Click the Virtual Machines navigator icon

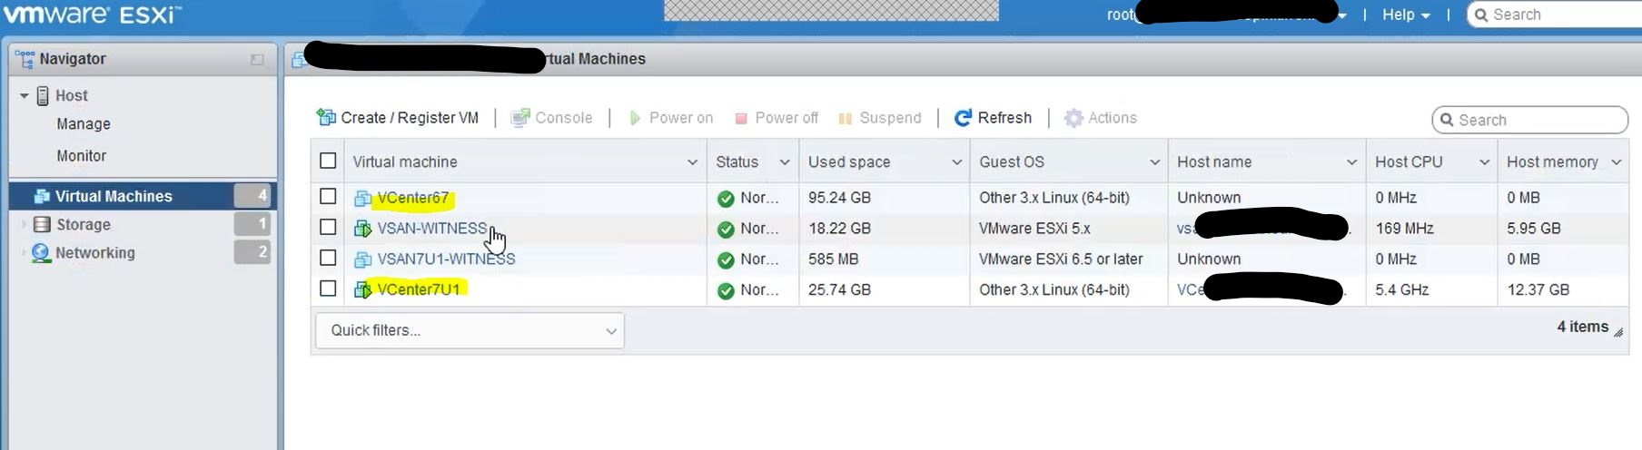42,196
